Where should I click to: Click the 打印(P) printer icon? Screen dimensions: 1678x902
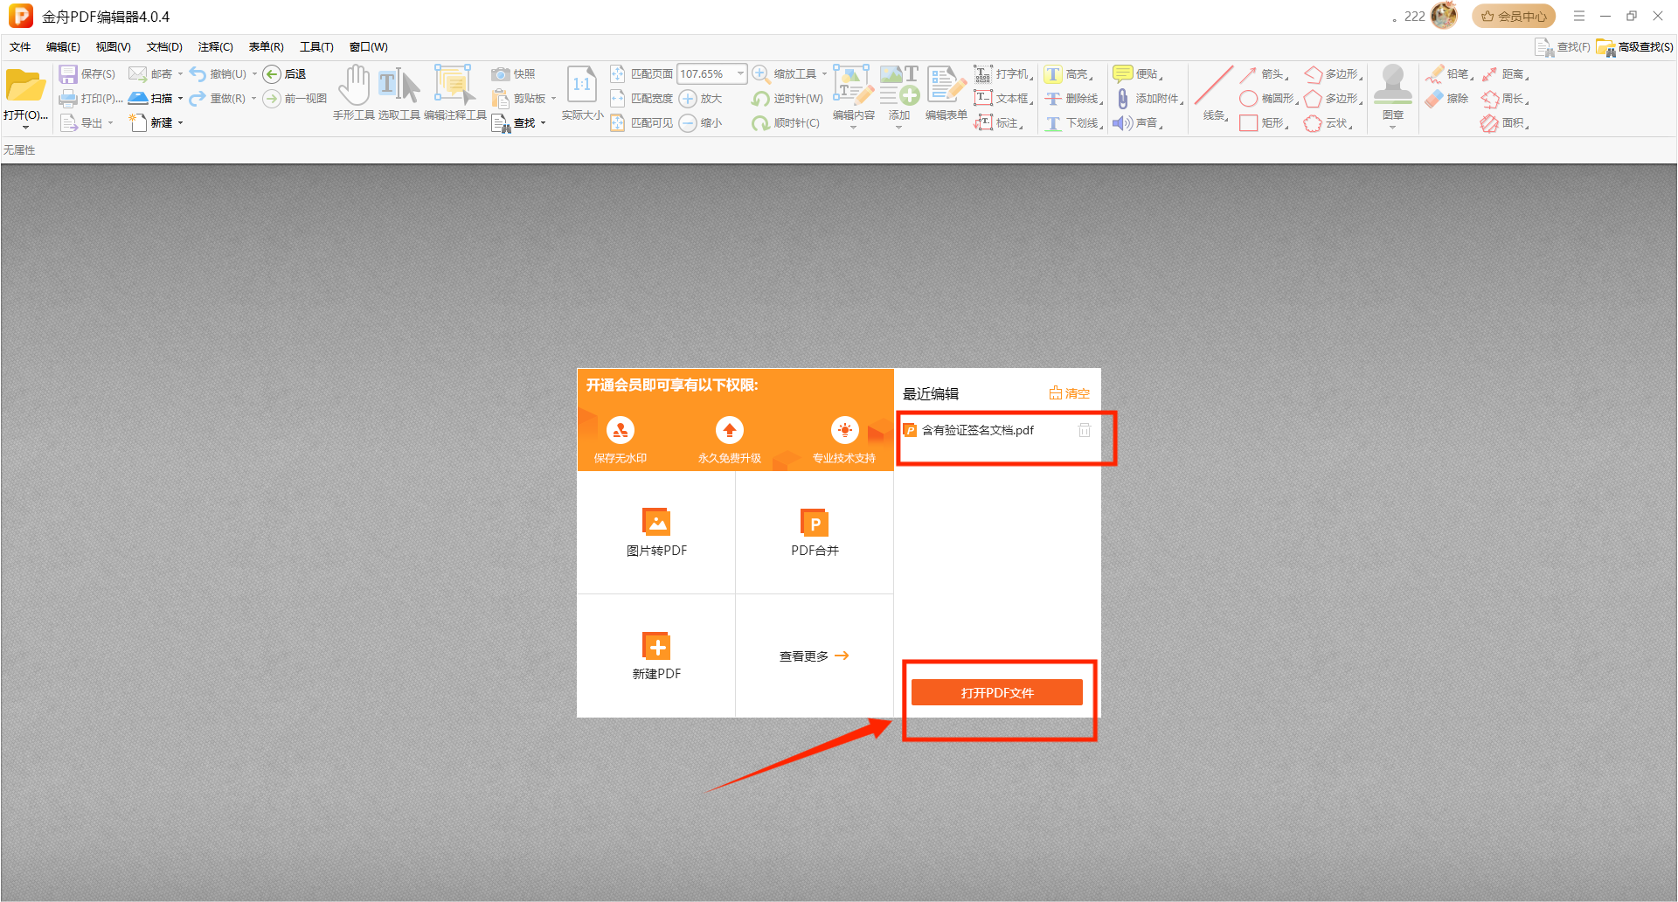pos(68,99)
